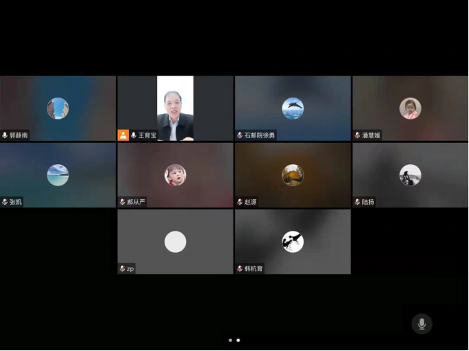Screen dimensions: 469x351
Task: Click the orange host icon beside 王育宝
Action: (x=123, y=135)
